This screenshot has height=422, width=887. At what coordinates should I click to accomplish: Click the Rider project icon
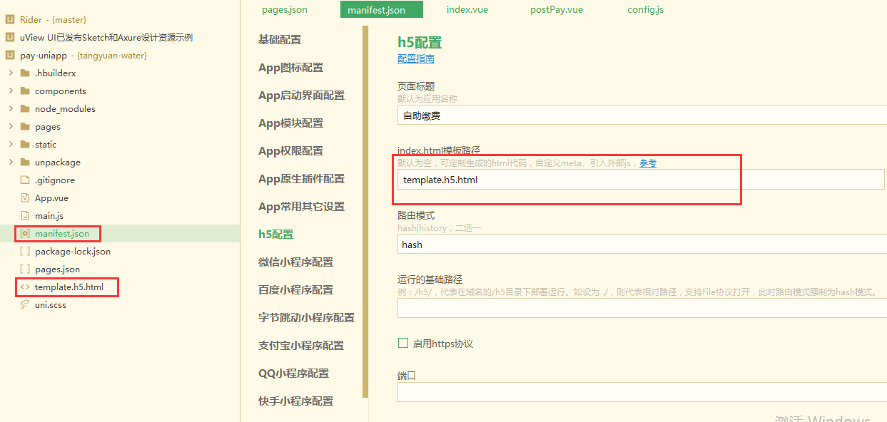(x=10, y=20)
